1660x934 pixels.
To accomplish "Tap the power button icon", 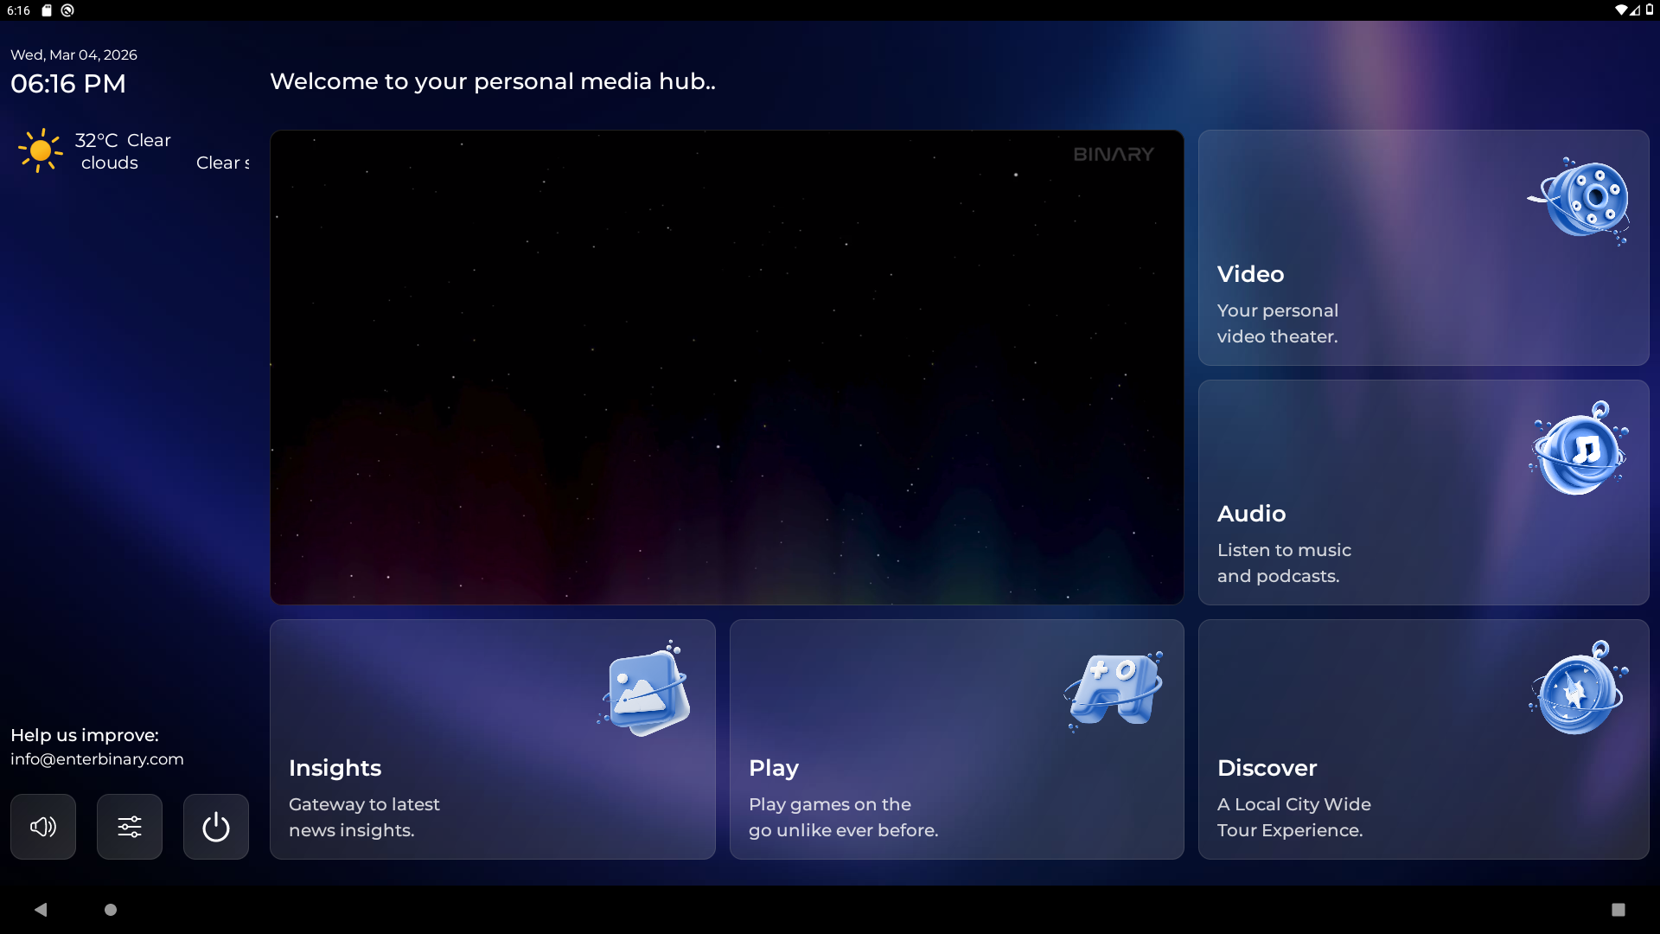I will click(216, 827).
